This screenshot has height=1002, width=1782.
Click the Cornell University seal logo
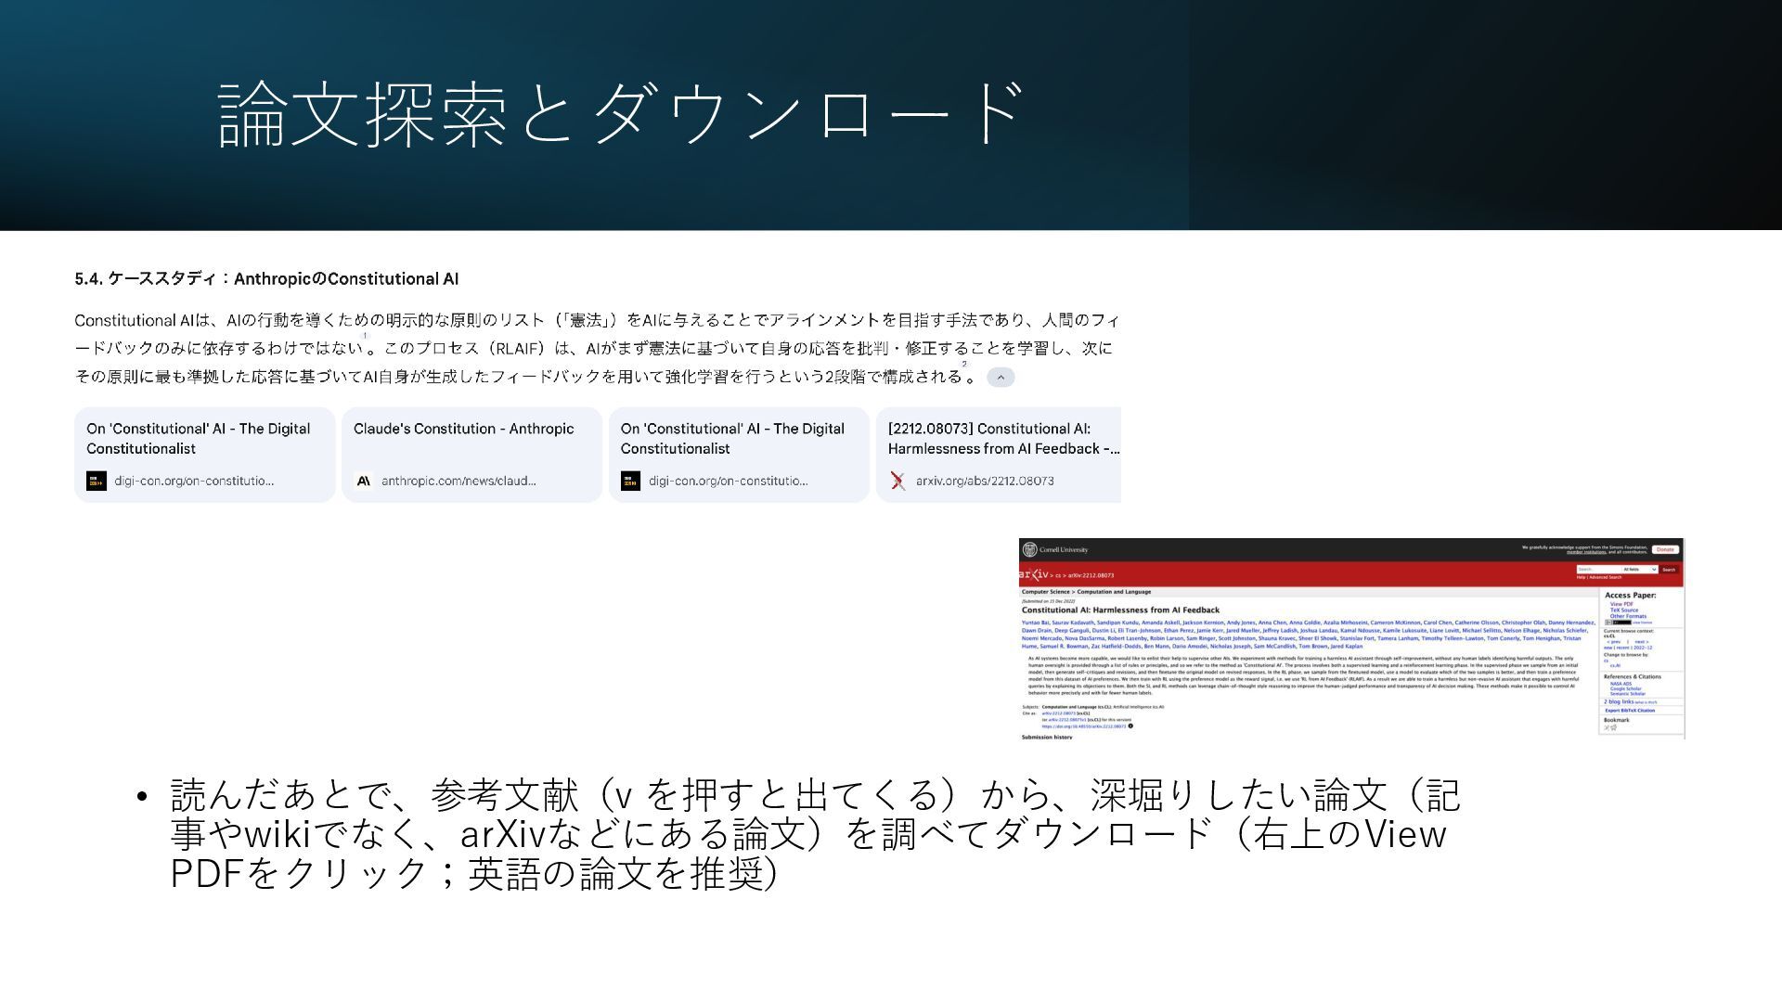coord(1029,549)
